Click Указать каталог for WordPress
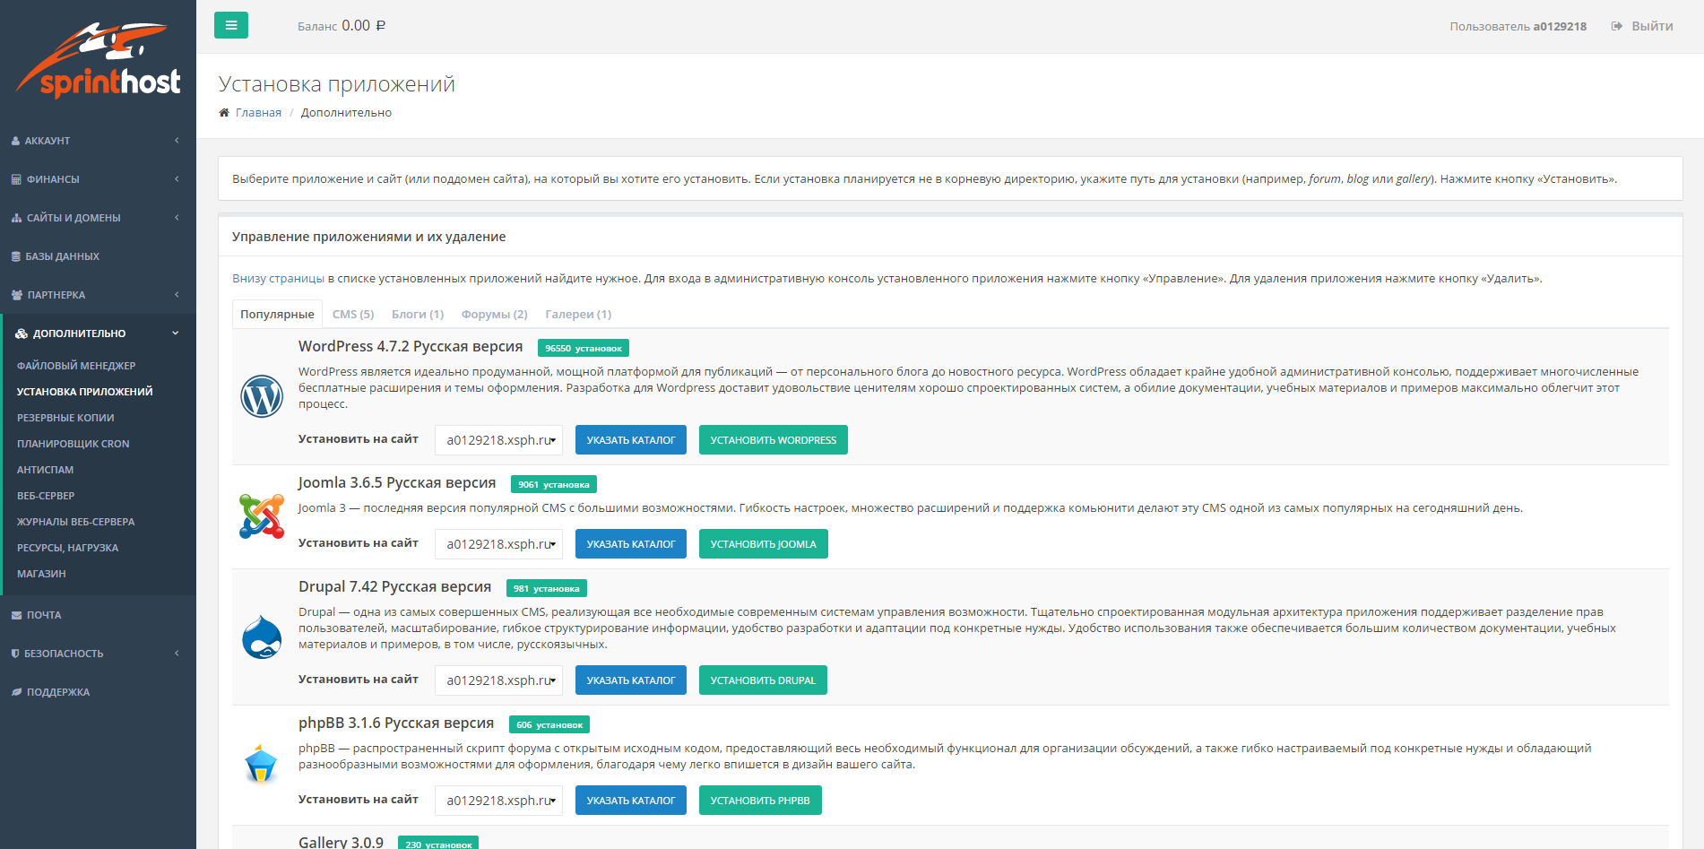The height and width of the screenshot is (849, 1704). [631, 440]
